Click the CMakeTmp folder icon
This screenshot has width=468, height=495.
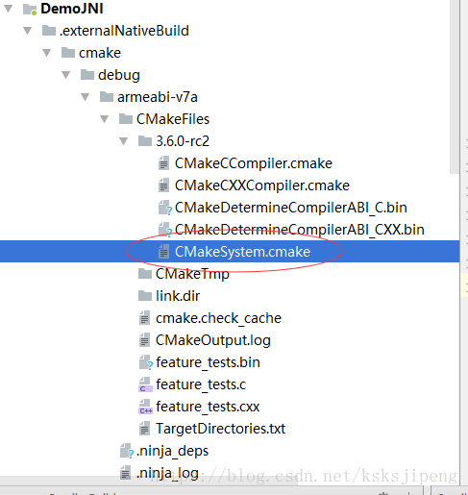[145, 274]
